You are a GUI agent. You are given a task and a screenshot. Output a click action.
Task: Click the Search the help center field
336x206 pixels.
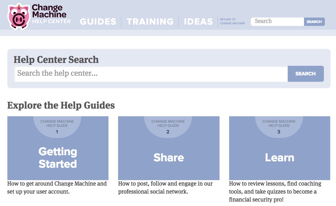click(x=151, y=74)
